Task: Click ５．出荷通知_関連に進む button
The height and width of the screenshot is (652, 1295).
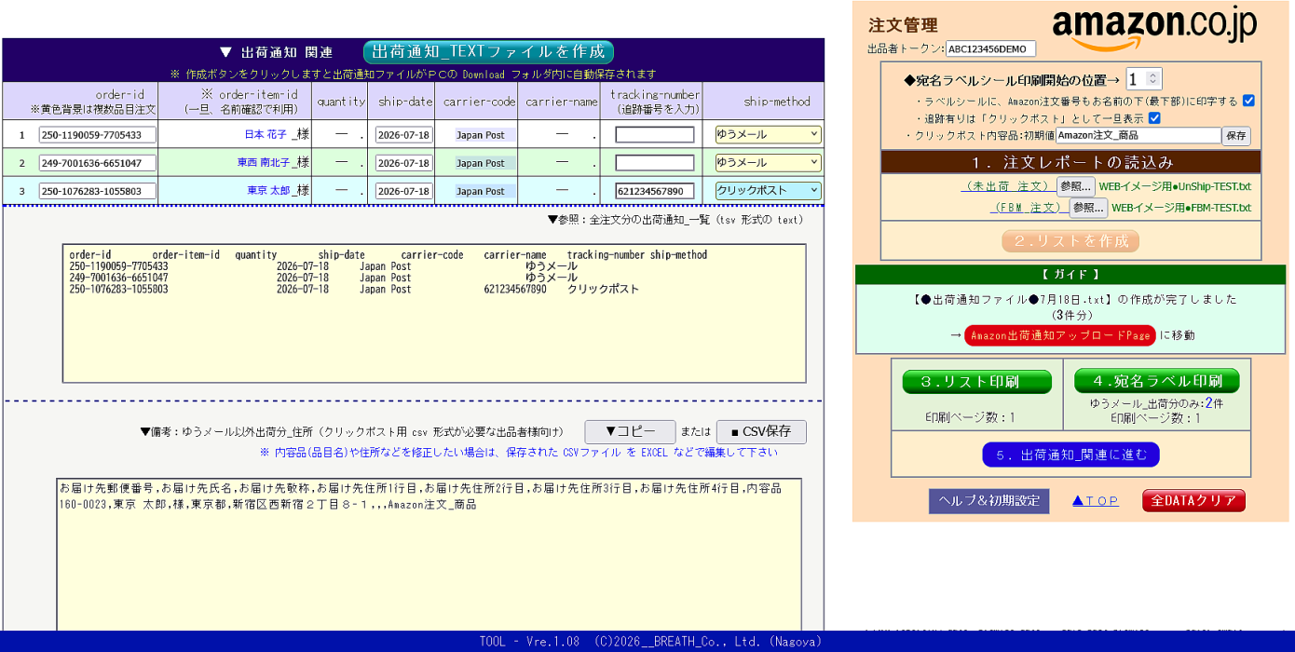Action: click(1070, 455)
